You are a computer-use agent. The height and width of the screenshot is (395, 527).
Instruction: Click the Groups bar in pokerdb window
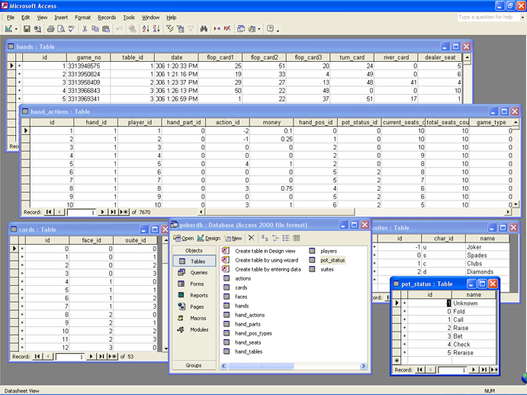pyautogui.click(x=194, y=365)
